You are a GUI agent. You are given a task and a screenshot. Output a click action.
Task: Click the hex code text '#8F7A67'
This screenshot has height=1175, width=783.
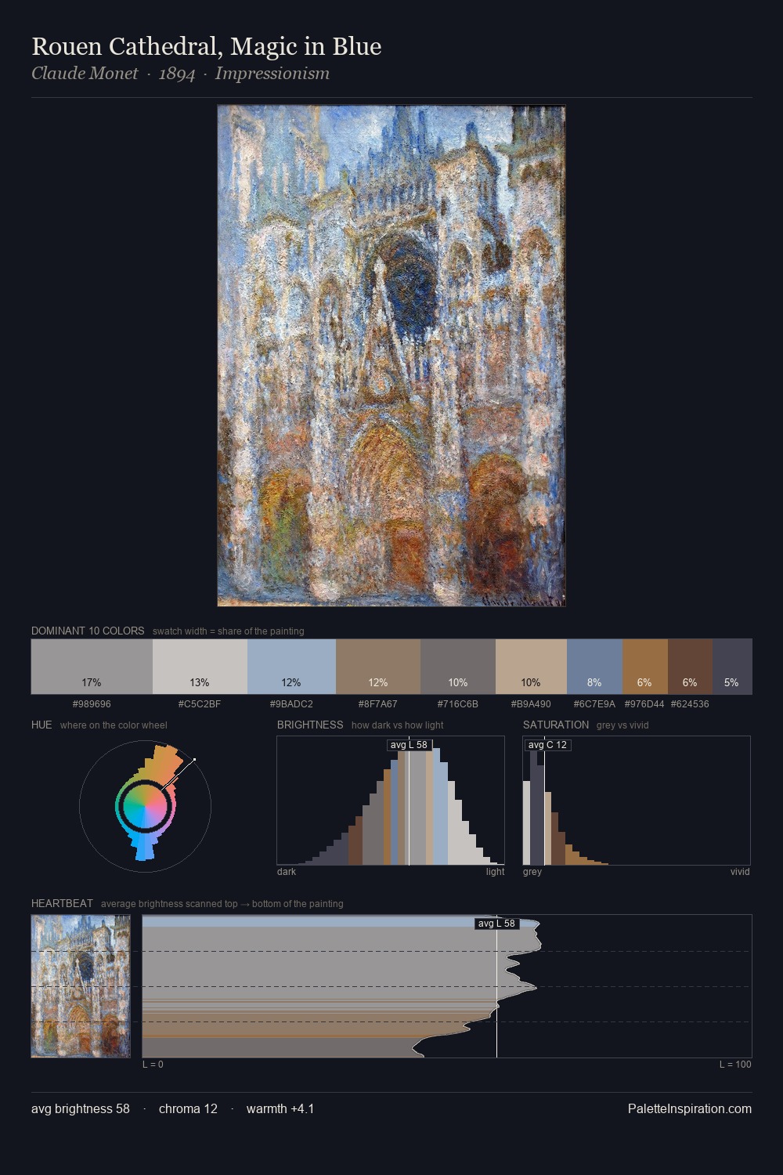coord(378,703)
